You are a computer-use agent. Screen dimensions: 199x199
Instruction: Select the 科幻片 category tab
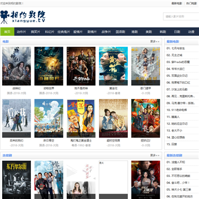[x=50, y=32]
